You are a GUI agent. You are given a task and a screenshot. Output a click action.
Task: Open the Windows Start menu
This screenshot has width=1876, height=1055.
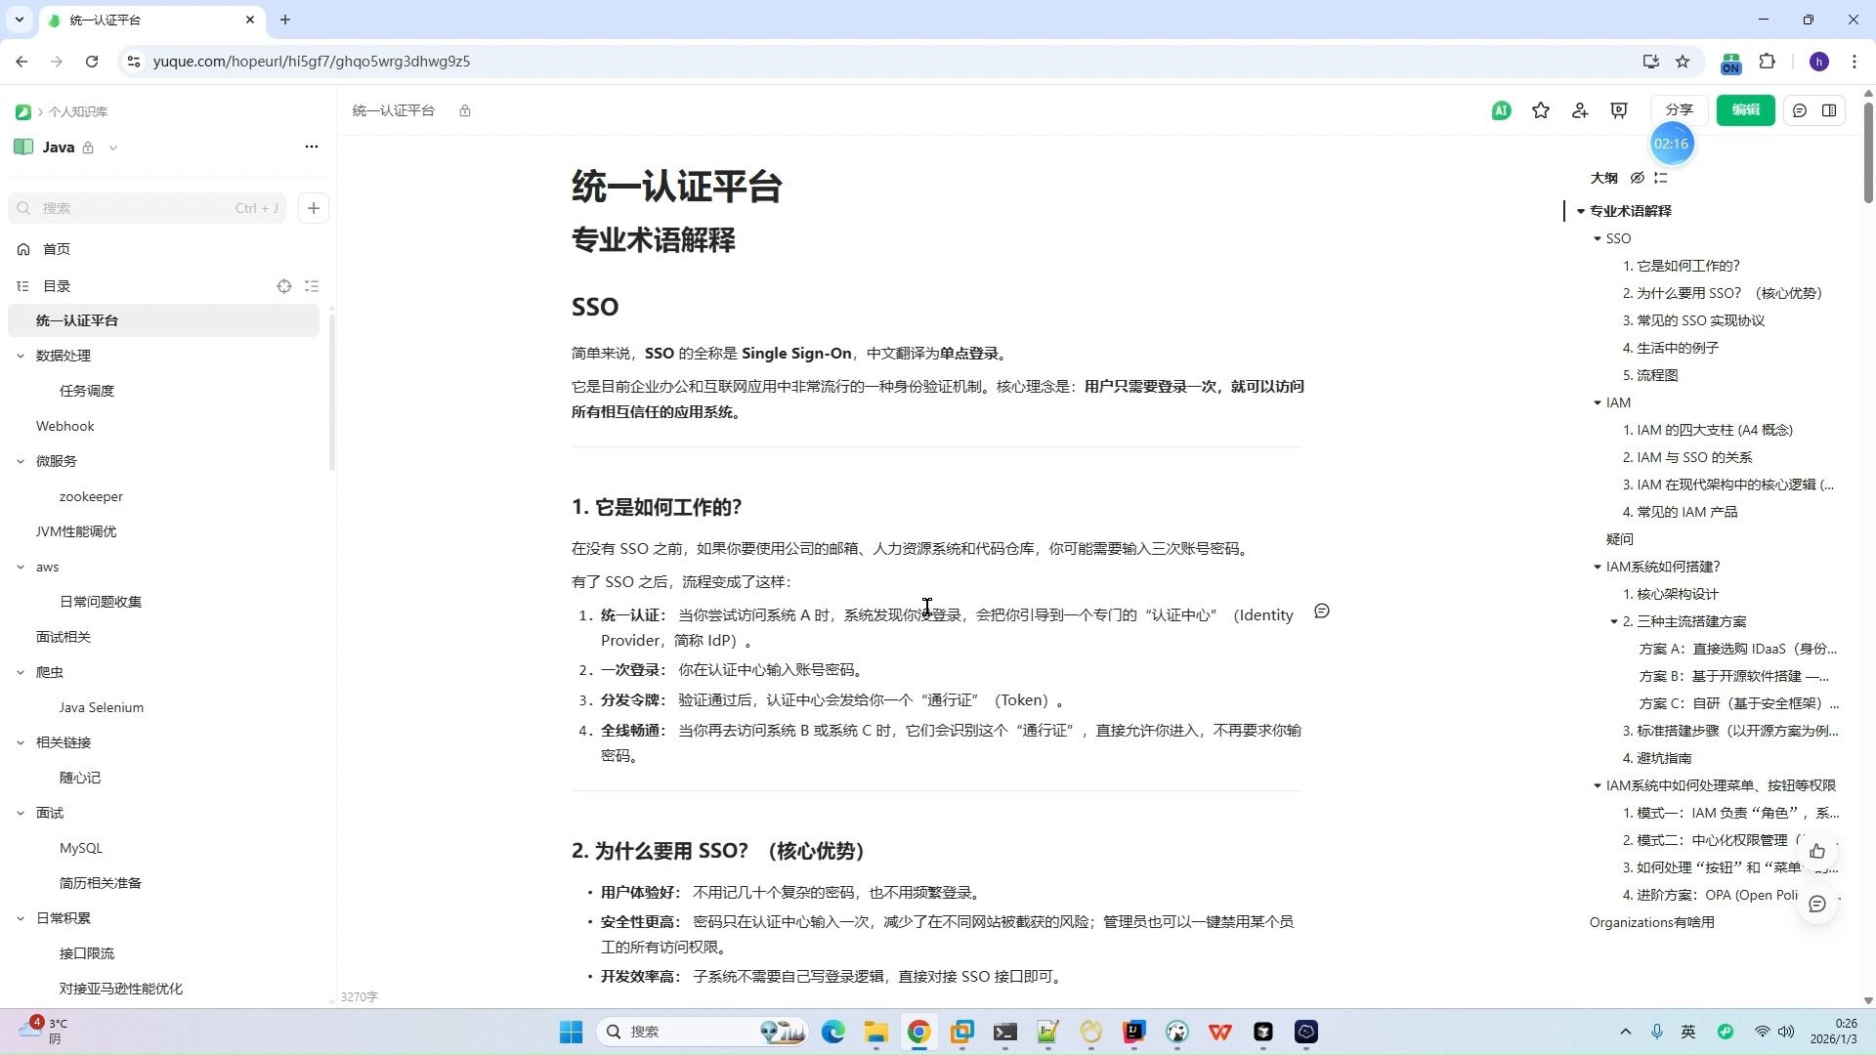(x=572, y=1032)
